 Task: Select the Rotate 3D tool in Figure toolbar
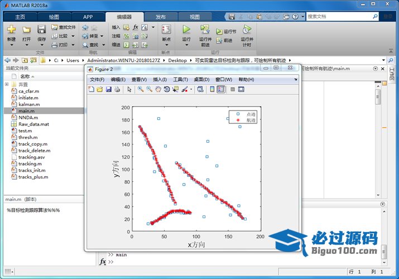click(167, 89)
